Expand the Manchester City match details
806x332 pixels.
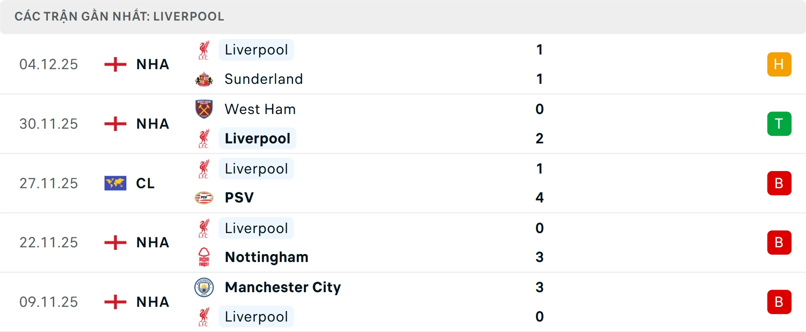point(403,302)
